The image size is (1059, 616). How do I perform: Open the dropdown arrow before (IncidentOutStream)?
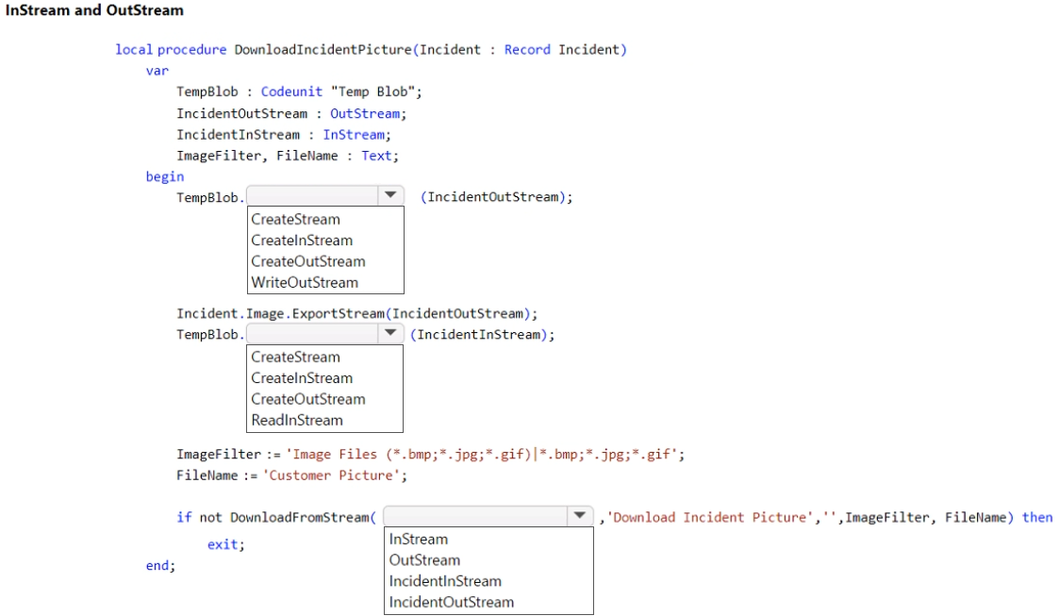coord(389,196)
